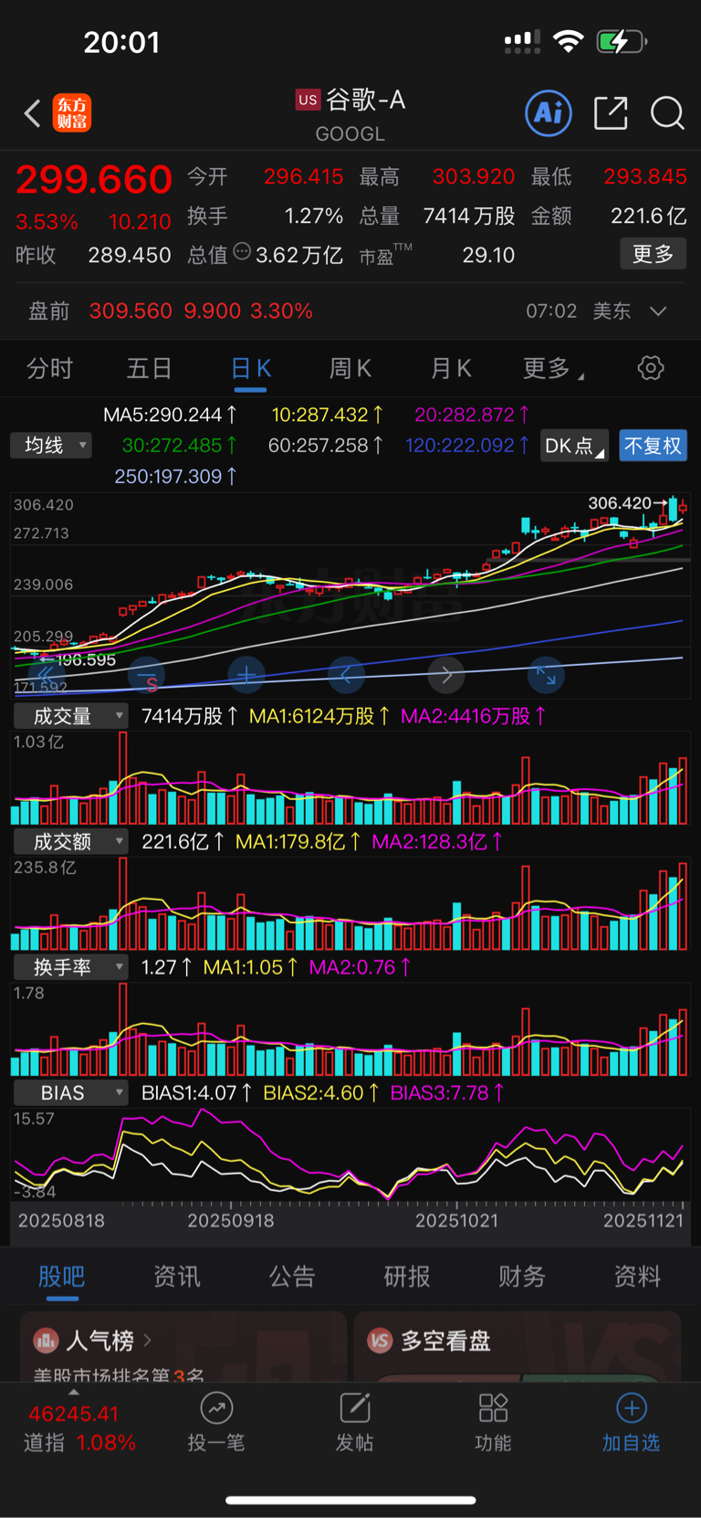The height and width of the screenshot is (1518, 701).
Task: Go back using the left chevron
Action: point(32,113)
